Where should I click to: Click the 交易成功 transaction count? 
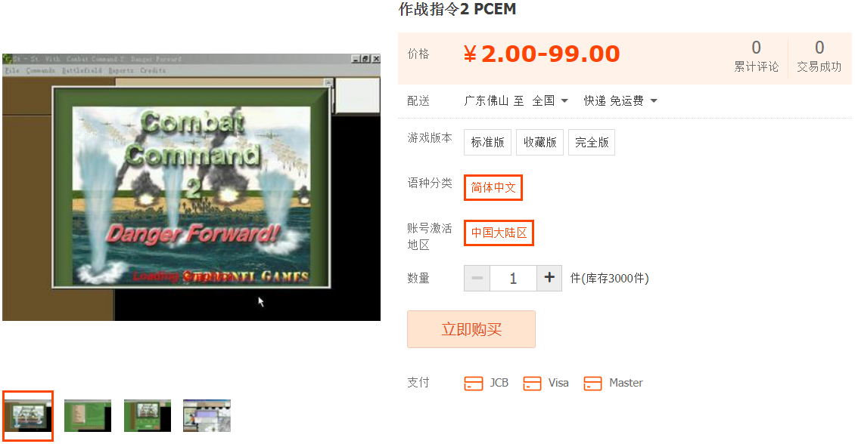pos(819,57)
